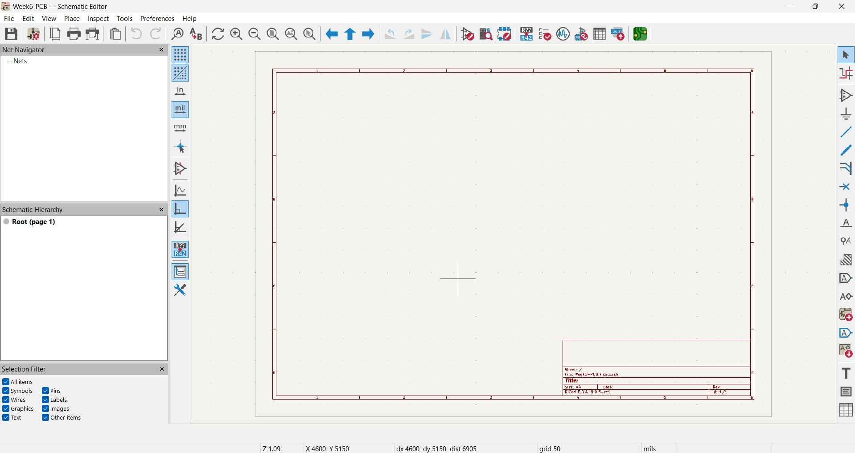This screenshot has width=855, height=453.
Task: Select the wire drawing tool
Action: [x=846, y=132]
